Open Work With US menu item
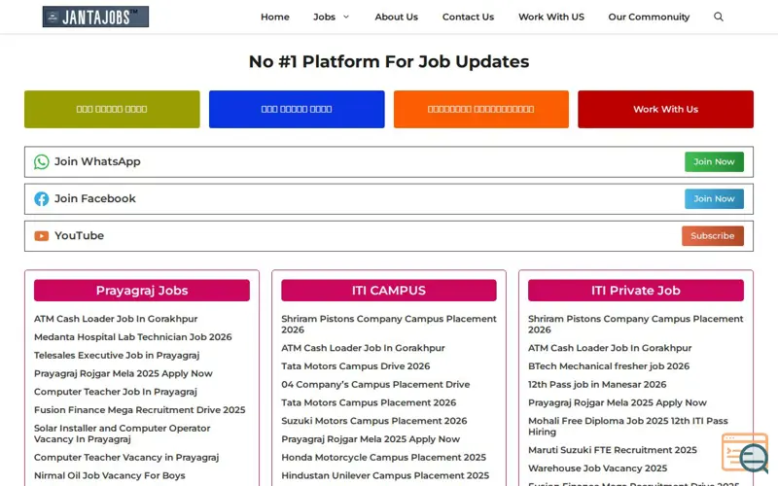778x486 pixels. [551, 17]
